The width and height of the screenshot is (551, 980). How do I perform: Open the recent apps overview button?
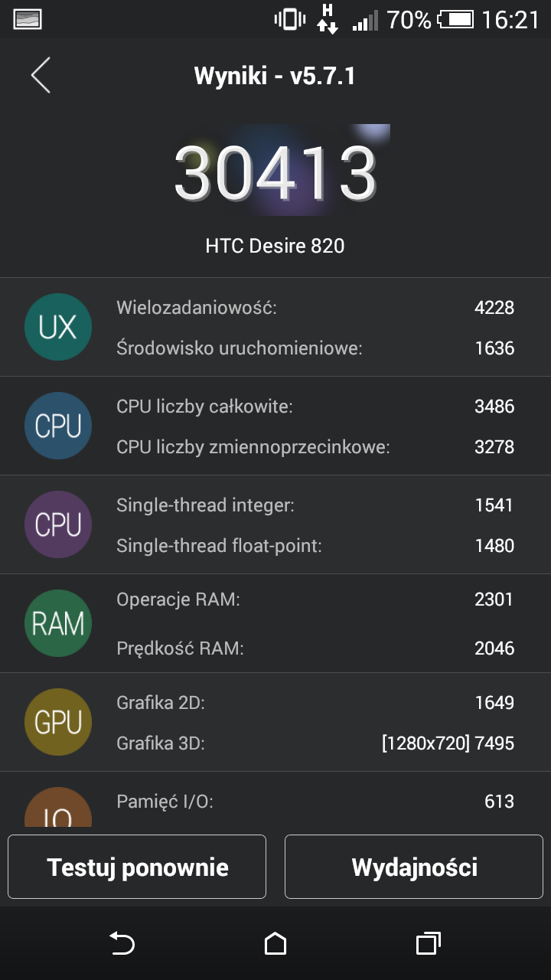[429, 943]
